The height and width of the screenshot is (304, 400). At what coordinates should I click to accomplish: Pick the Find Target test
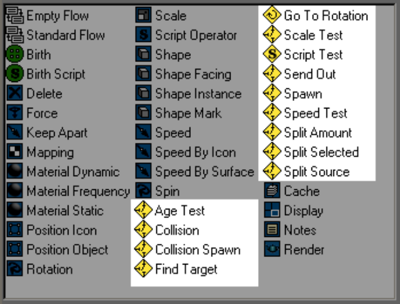(186, 270)
